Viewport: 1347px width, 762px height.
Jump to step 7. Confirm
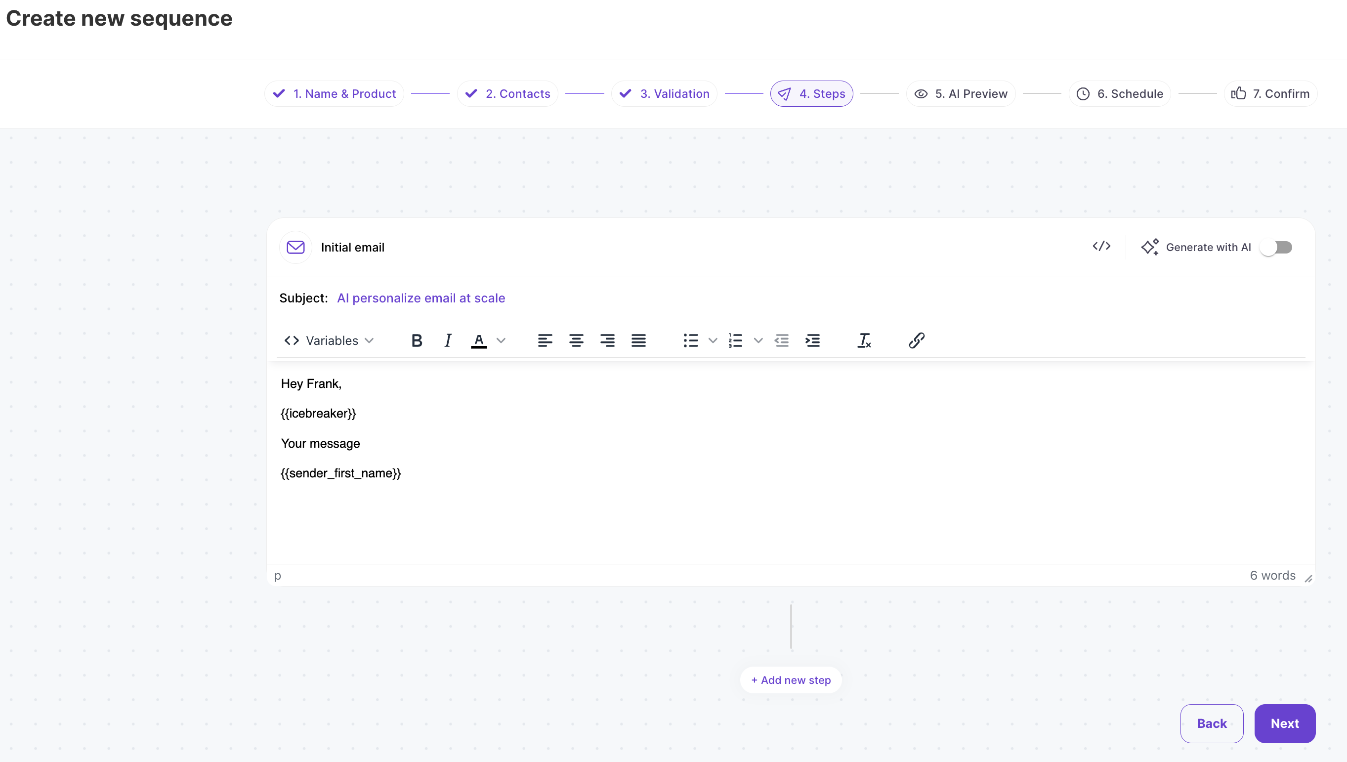click(1270, 94)
